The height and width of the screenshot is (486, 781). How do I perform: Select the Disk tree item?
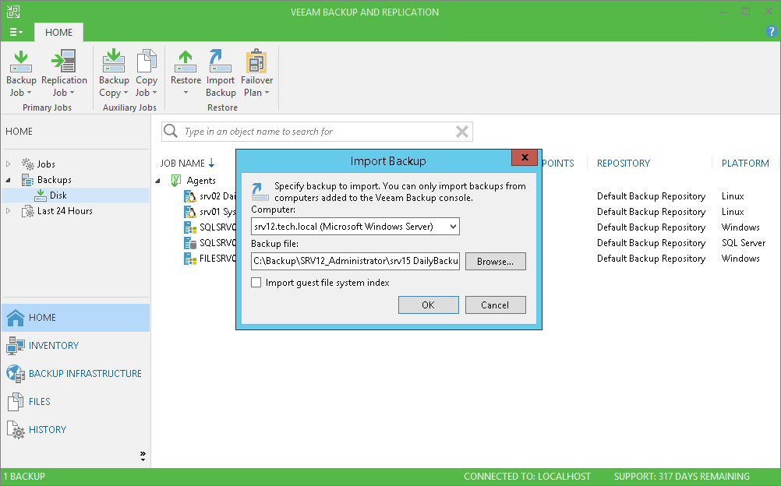click(58, 195)
